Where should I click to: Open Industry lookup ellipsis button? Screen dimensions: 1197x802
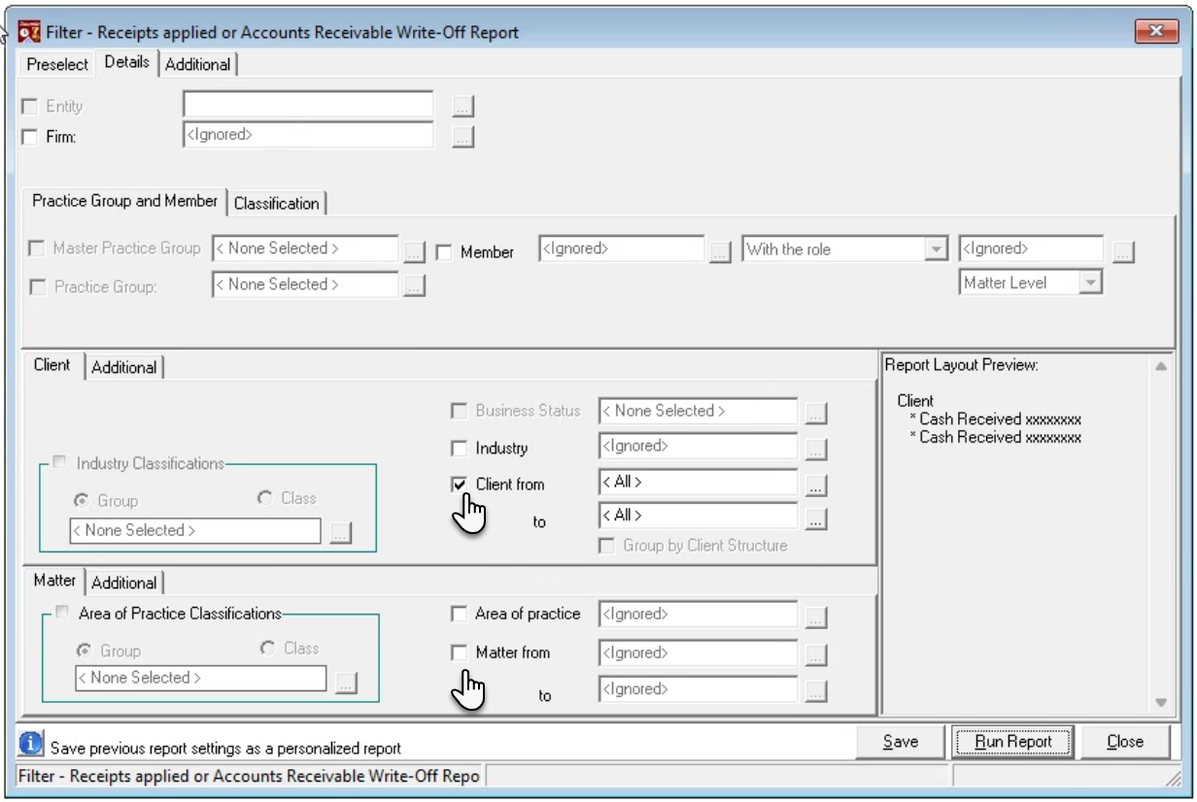point(816,449)
